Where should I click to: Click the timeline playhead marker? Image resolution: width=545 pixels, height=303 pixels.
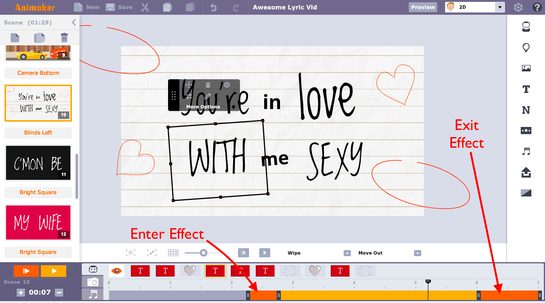point(428,281)
